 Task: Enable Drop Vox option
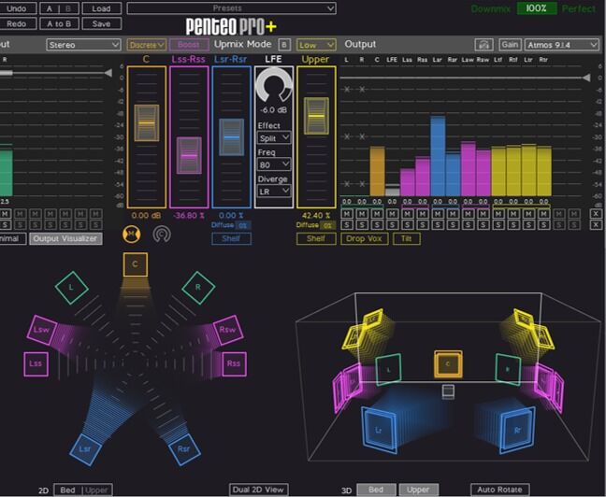point(366,238)
